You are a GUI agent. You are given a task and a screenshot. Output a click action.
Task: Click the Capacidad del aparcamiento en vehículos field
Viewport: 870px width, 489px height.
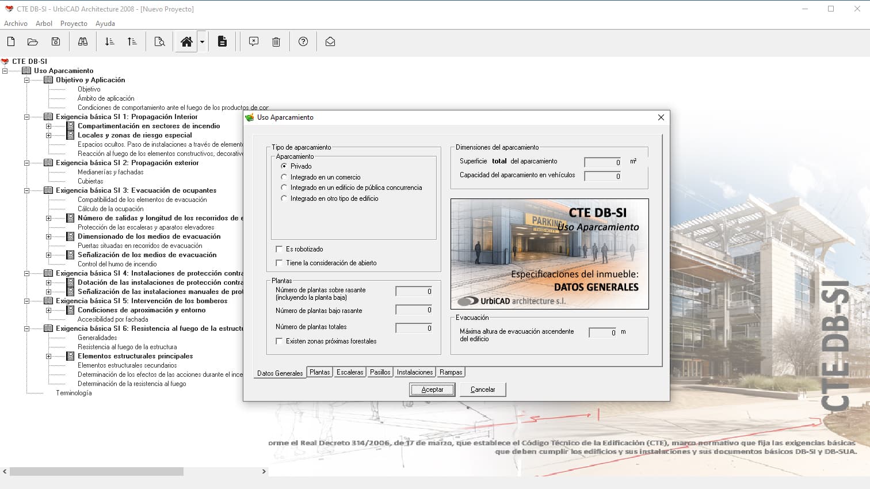click(x=603, y=176)
